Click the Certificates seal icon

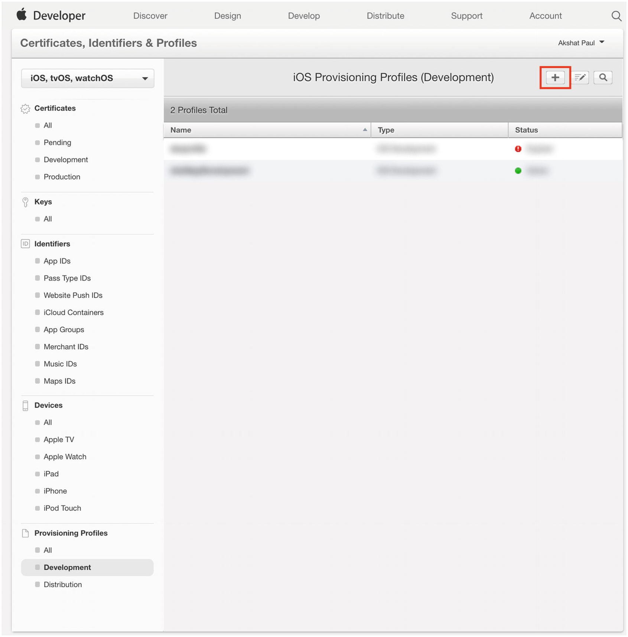pos(25,109)
